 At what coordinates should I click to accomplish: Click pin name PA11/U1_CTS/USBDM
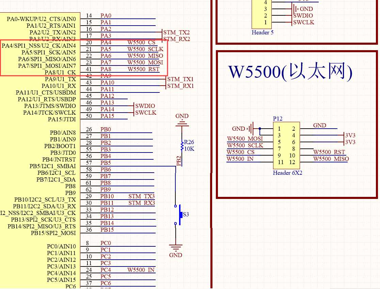pos(46,92)
